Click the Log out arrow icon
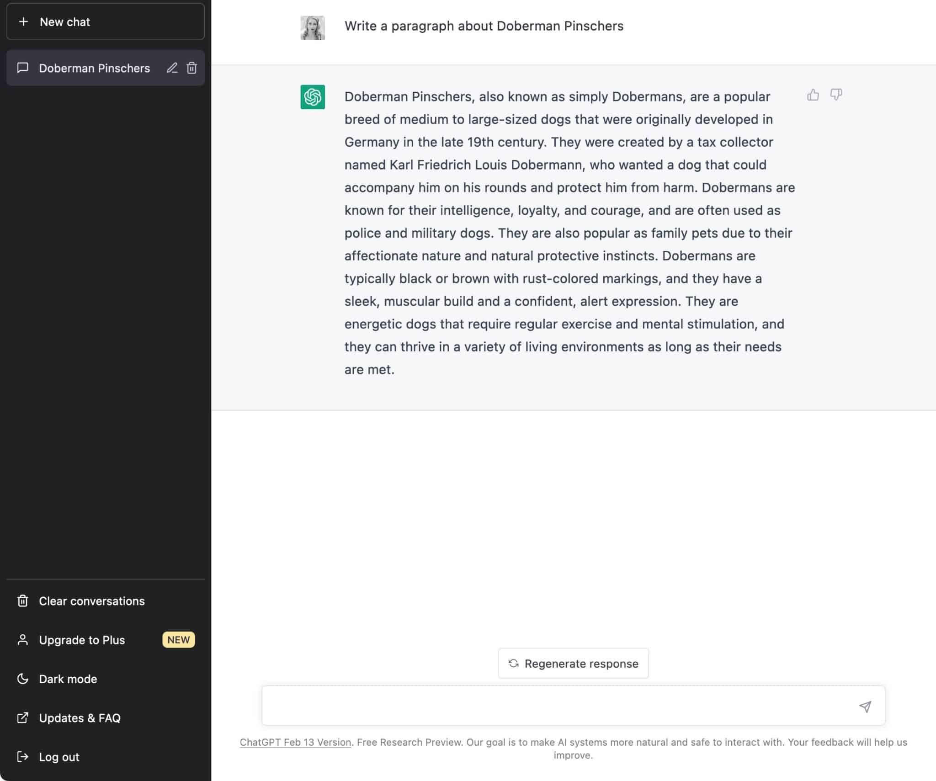 point(22,757)
